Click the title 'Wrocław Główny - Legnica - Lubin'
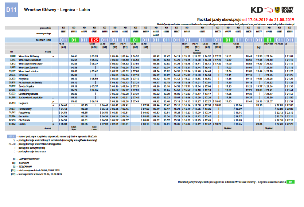Viewport: 304px width, 207px height. pyautogui.click(x=56, y=10)
